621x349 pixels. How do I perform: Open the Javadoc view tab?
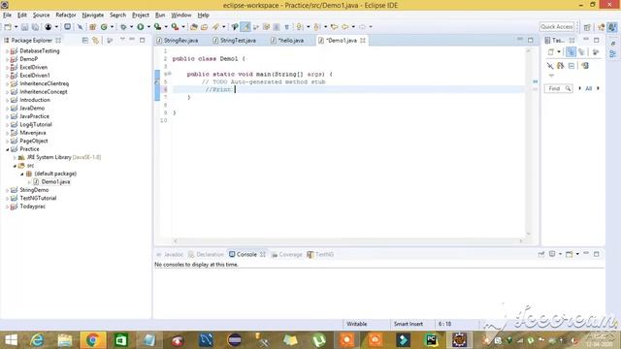click(170, 254)
